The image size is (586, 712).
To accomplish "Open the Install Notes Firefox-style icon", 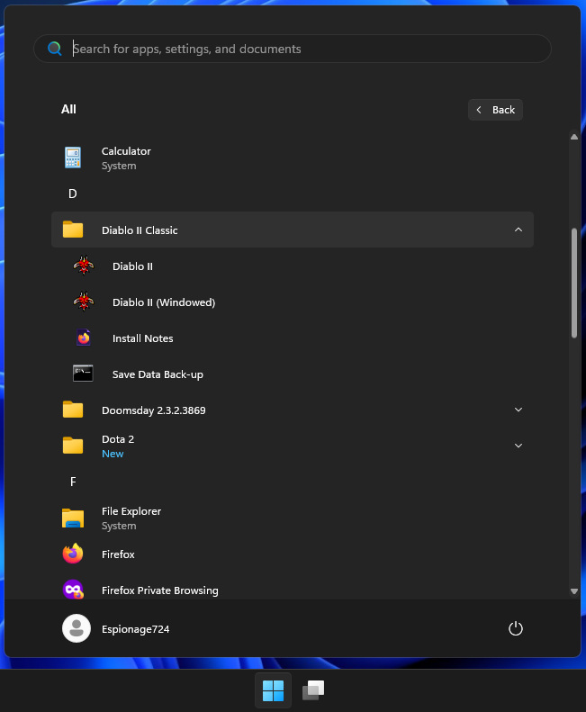I will click(84, 338).
